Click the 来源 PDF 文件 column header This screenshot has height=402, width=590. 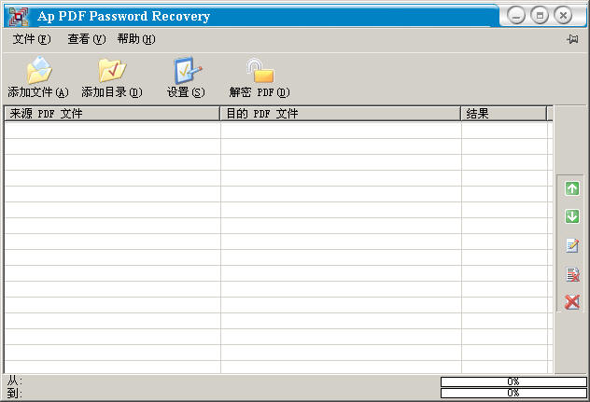coord(112,114)
